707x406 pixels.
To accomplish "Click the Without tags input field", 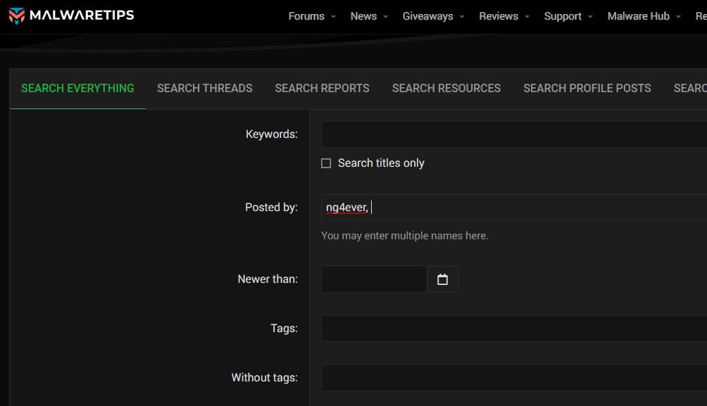I will 514,378.
